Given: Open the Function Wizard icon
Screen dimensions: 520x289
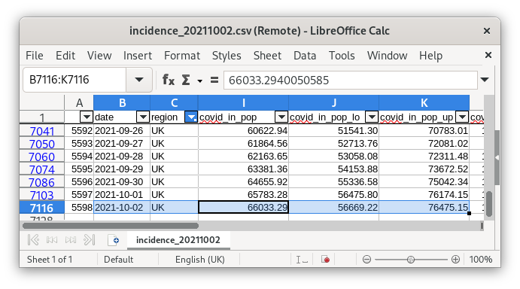Looking at the screenshot, I should [x=168, y=80].
